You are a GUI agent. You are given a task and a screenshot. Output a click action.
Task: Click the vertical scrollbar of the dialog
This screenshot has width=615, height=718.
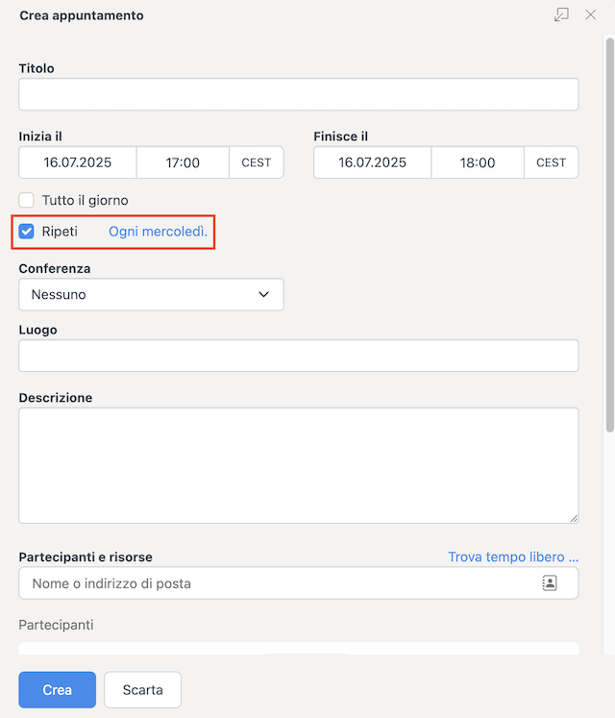(x=610, y=235)
